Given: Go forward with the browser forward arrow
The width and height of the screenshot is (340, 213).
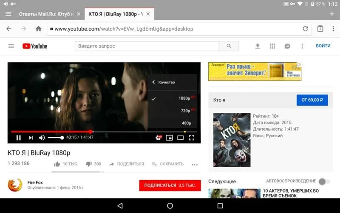Looking at the screenshot, I should click(23, 29).
